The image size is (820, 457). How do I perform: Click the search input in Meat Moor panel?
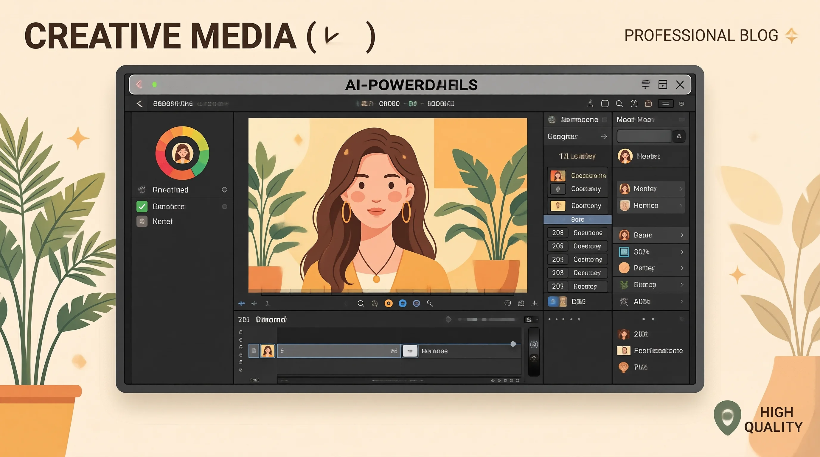[x=644, y=136]
